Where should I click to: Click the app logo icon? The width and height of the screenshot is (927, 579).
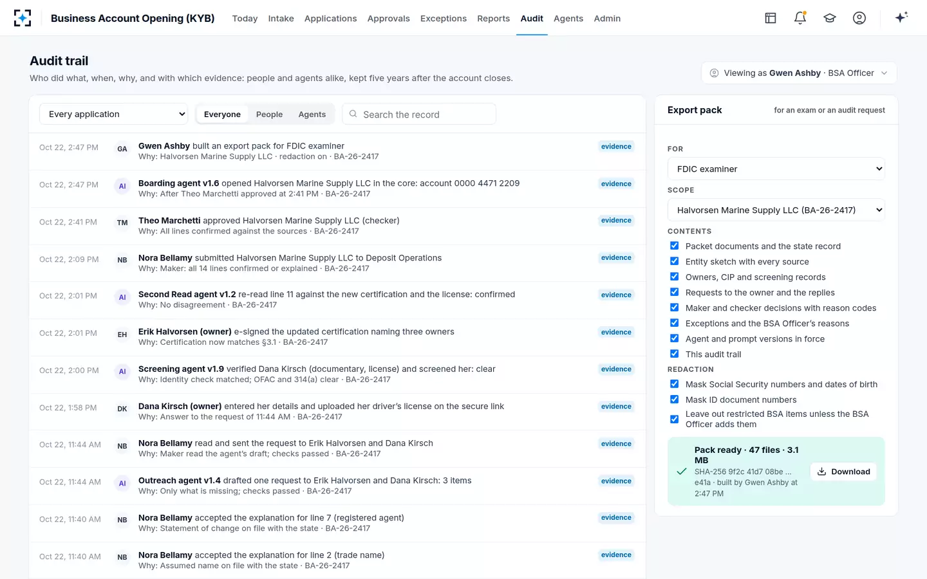[x=23, y=18]
